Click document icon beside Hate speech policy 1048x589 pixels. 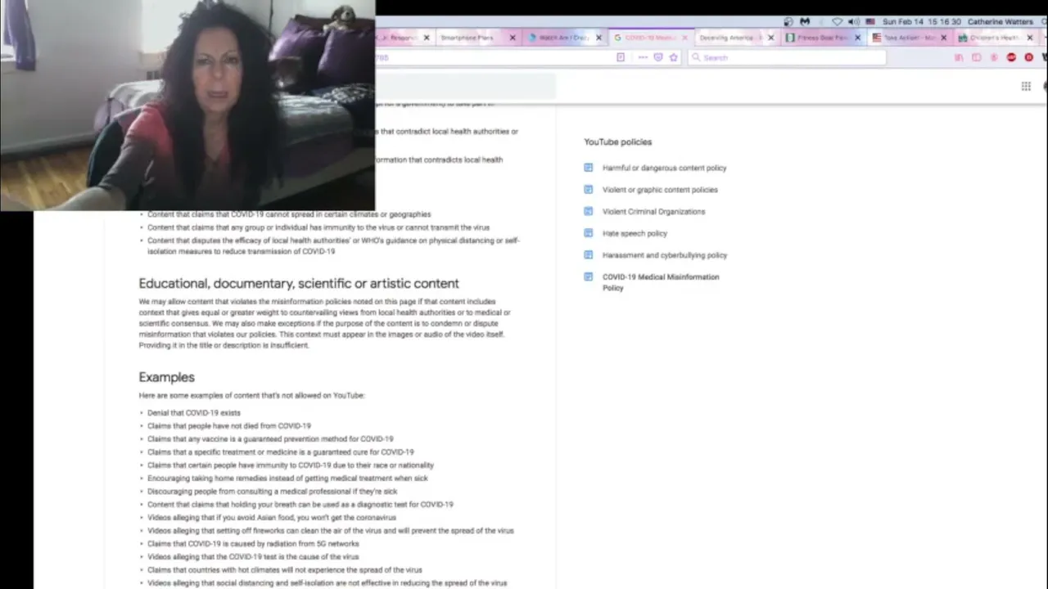coord(588,233)
